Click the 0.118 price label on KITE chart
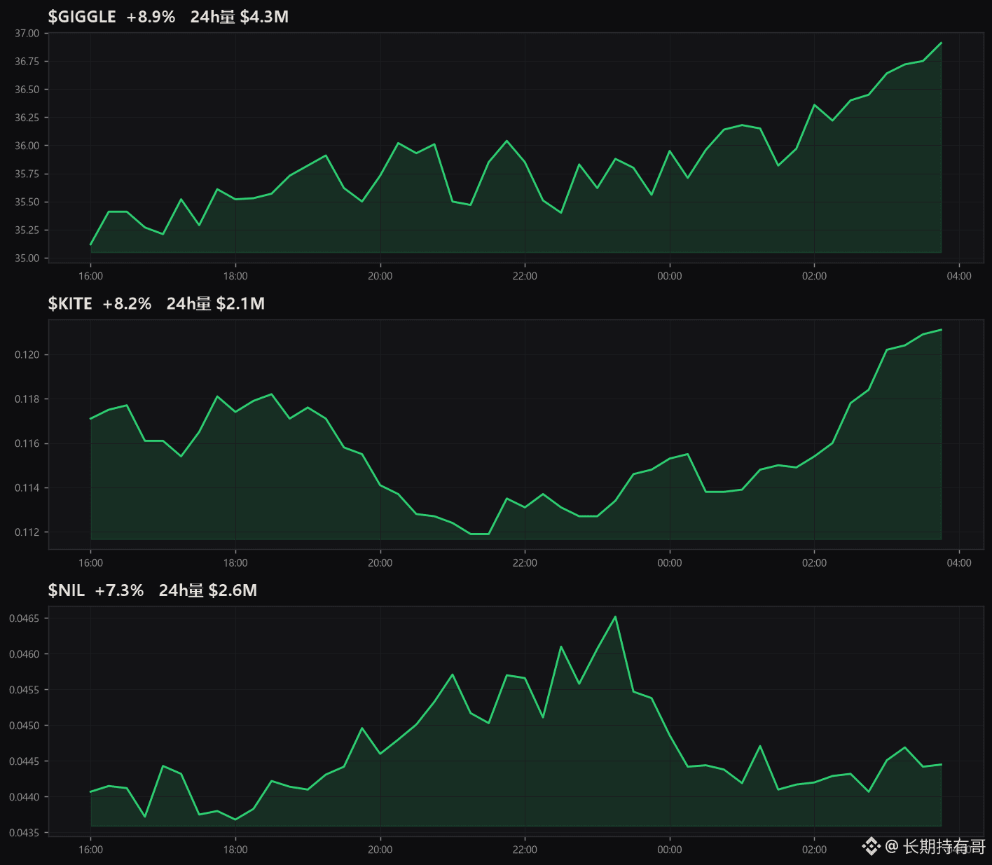Image resolution: width=992 pixels, height=865 pixels. coord(27,399)
